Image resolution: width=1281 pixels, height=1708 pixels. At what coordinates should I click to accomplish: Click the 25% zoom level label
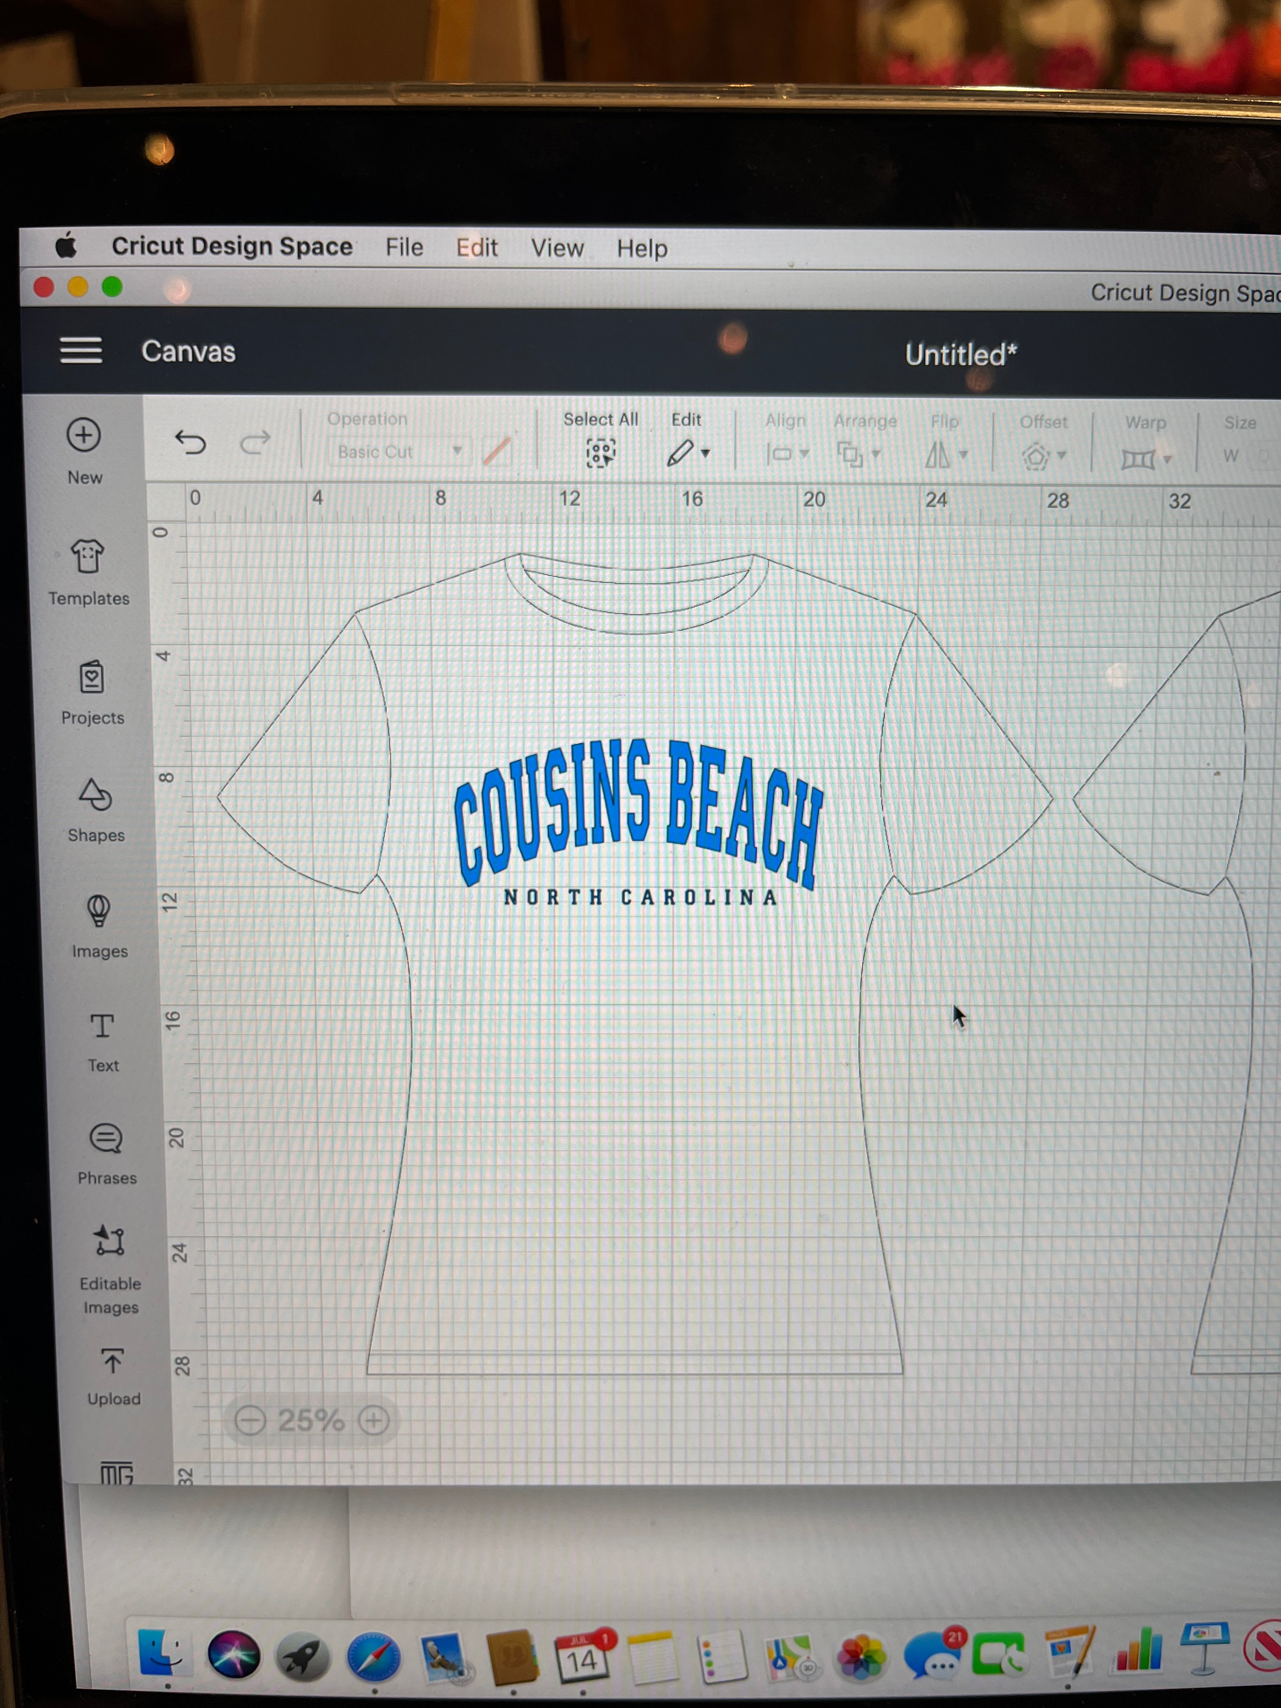(311, 1420)
